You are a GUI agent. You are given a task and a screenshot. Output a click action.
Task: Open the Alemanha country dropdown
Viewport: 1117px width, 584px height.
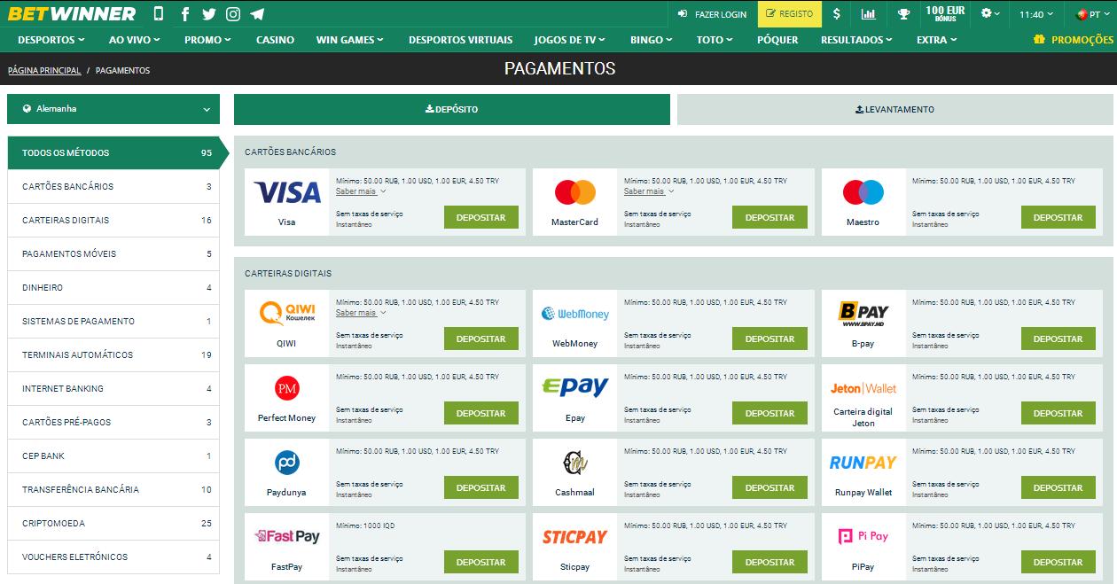click(113, 109)
